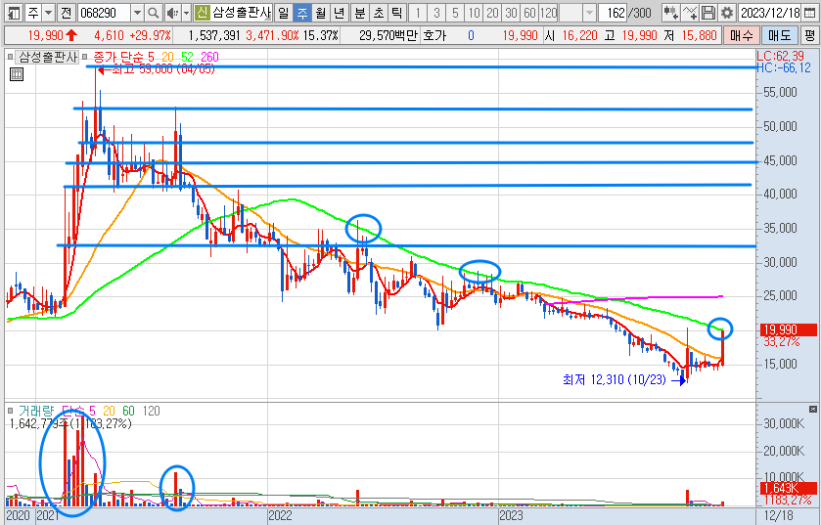Click the 호가 quote label
This screenshot has width=821, height=525.
434,35
